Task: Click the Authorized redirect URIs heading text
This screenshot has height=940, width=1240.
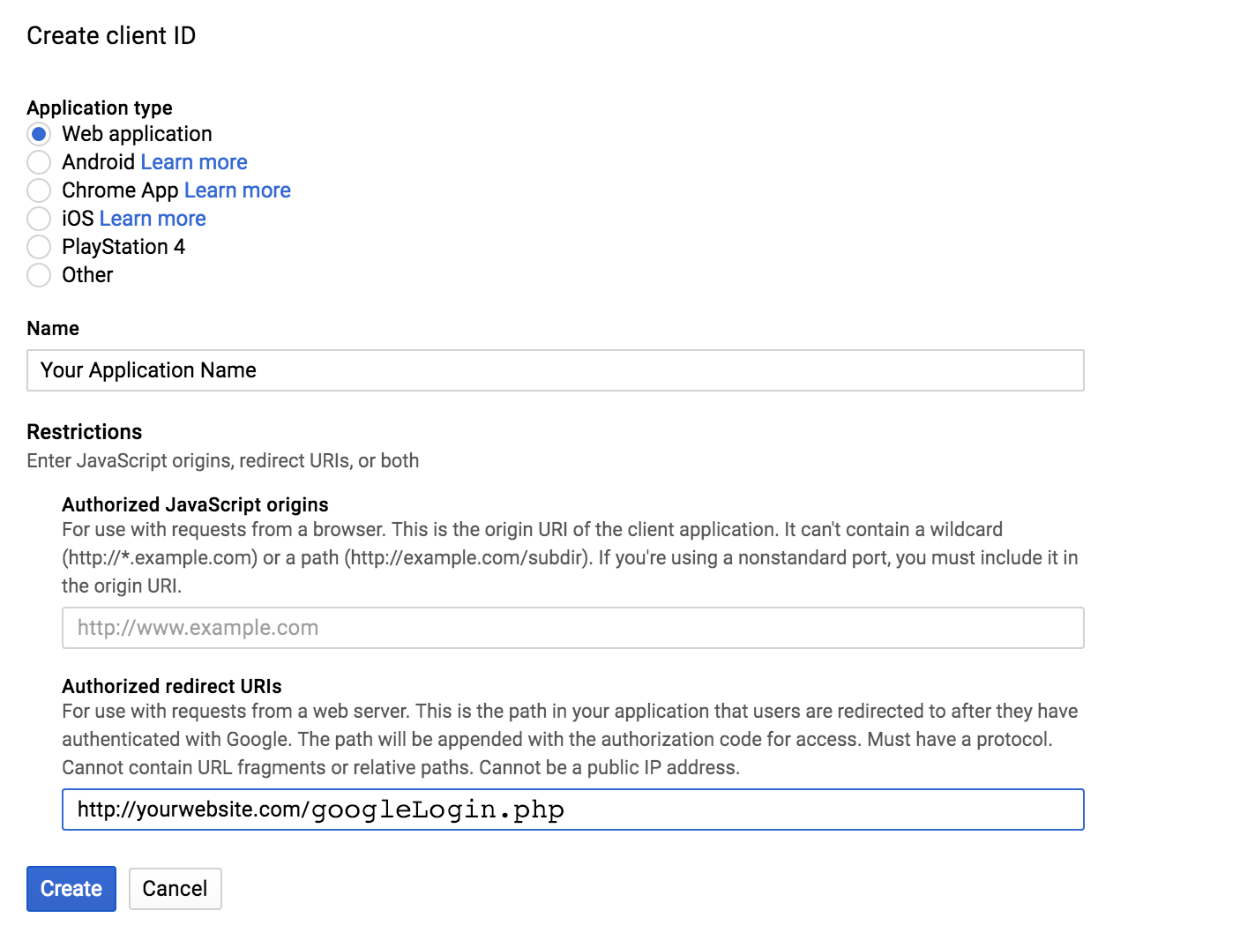Action: 172,686
